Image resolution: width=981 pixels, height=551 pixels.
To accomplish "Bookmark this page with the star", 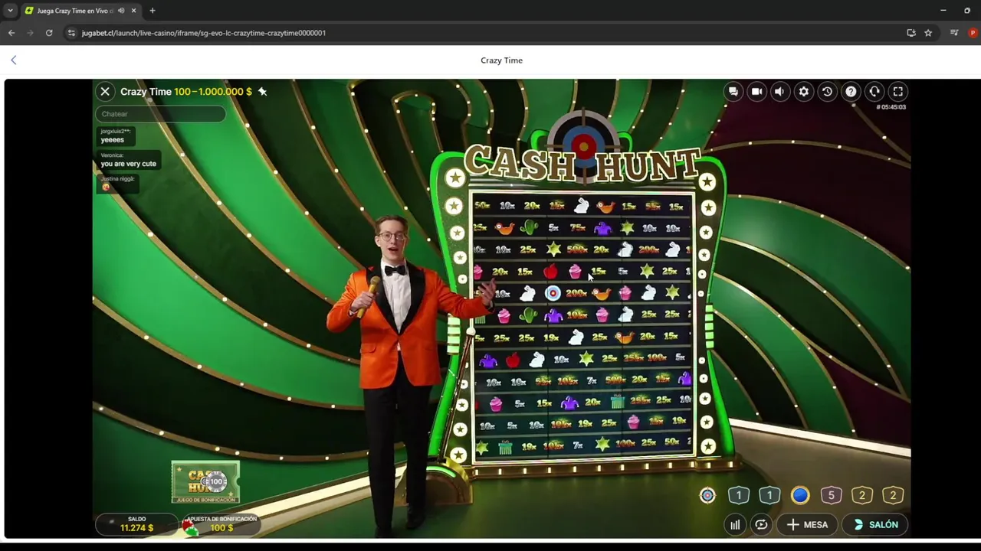I will pos(928,33).
